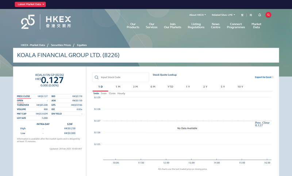Image resolution: width=292 pixels, height=176 pixels.
Task: Choose 5min chart interval
Action: [104, 93]
